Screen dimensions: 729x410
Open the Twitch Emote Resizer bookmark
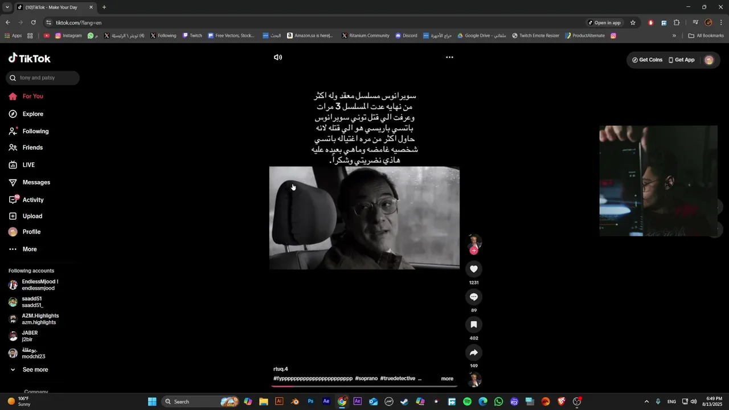[535, 35]
